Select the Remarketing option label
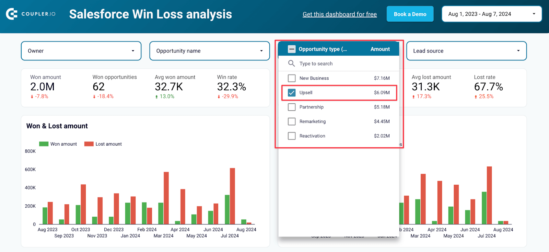 tap(313, 122)
